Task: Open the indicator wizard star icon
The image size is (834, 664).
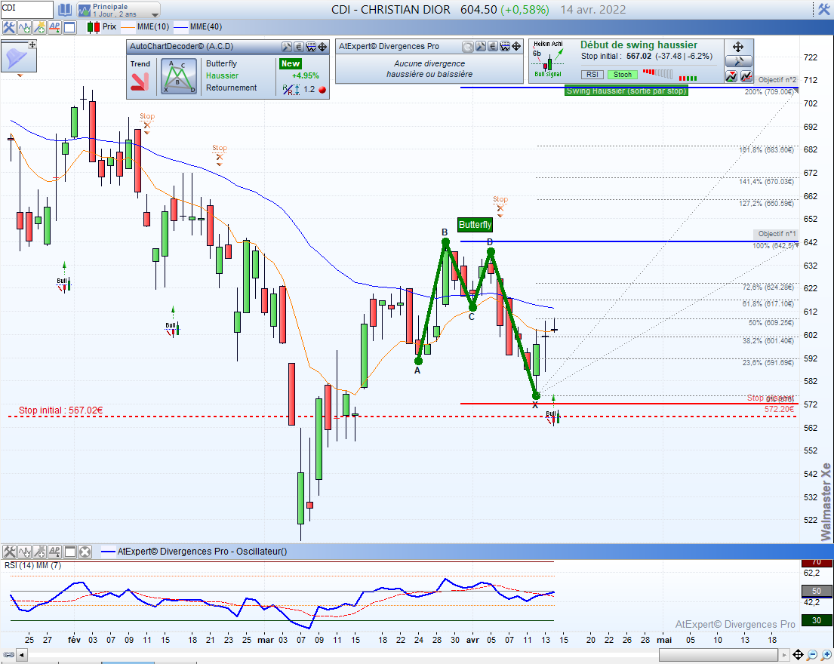Action: [x=39, y=27]
